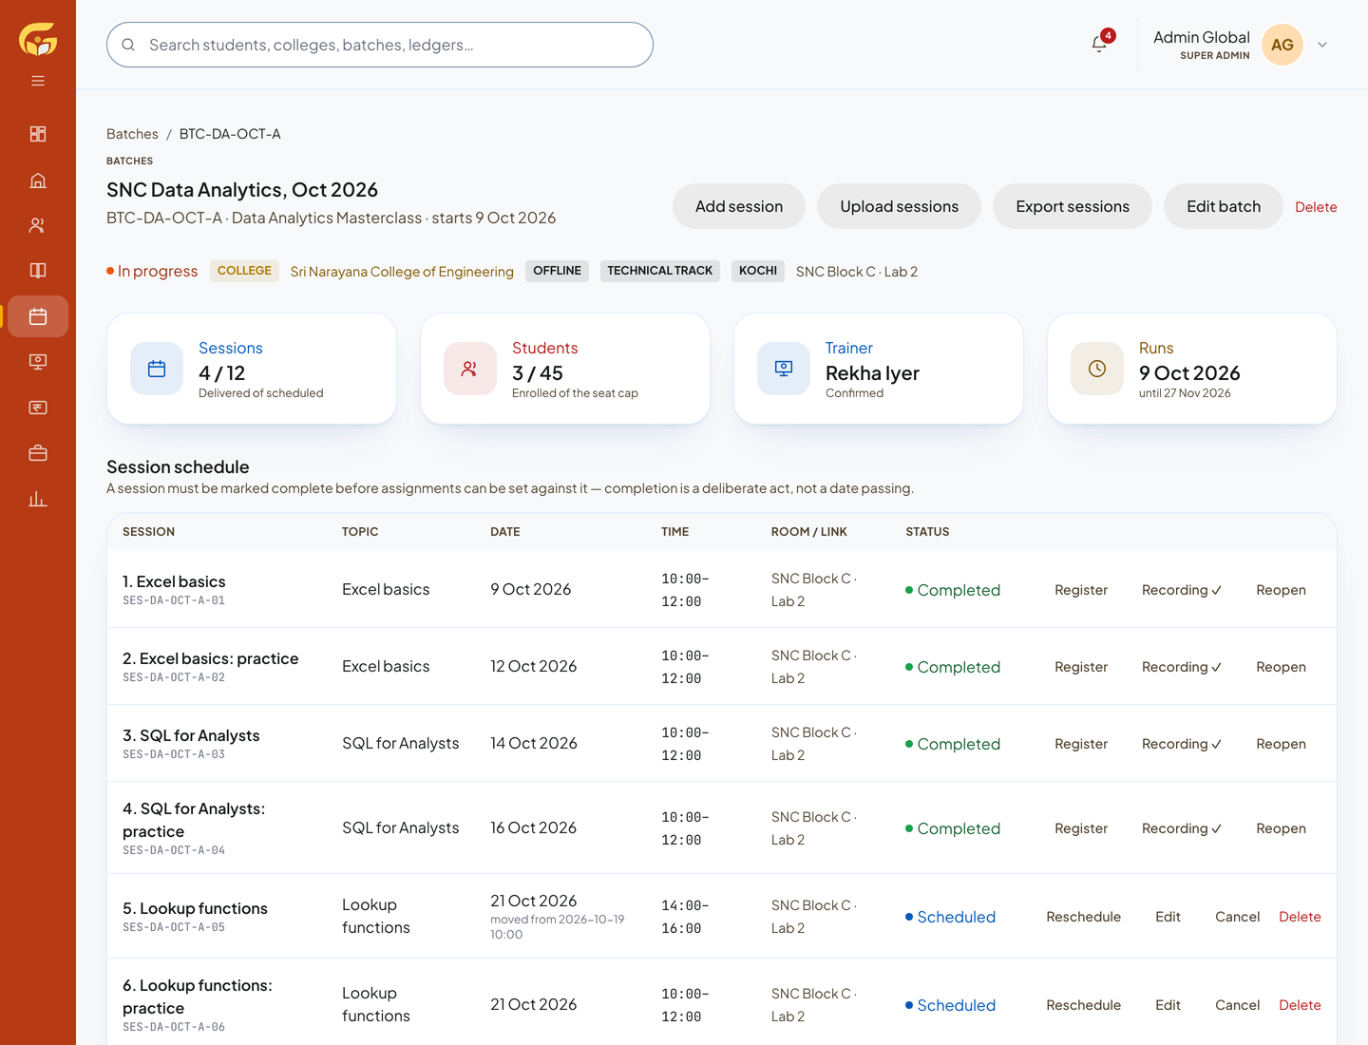Toggle the hamburger menu in the sidebar
1368x1045 pixels.
point(38,81)
